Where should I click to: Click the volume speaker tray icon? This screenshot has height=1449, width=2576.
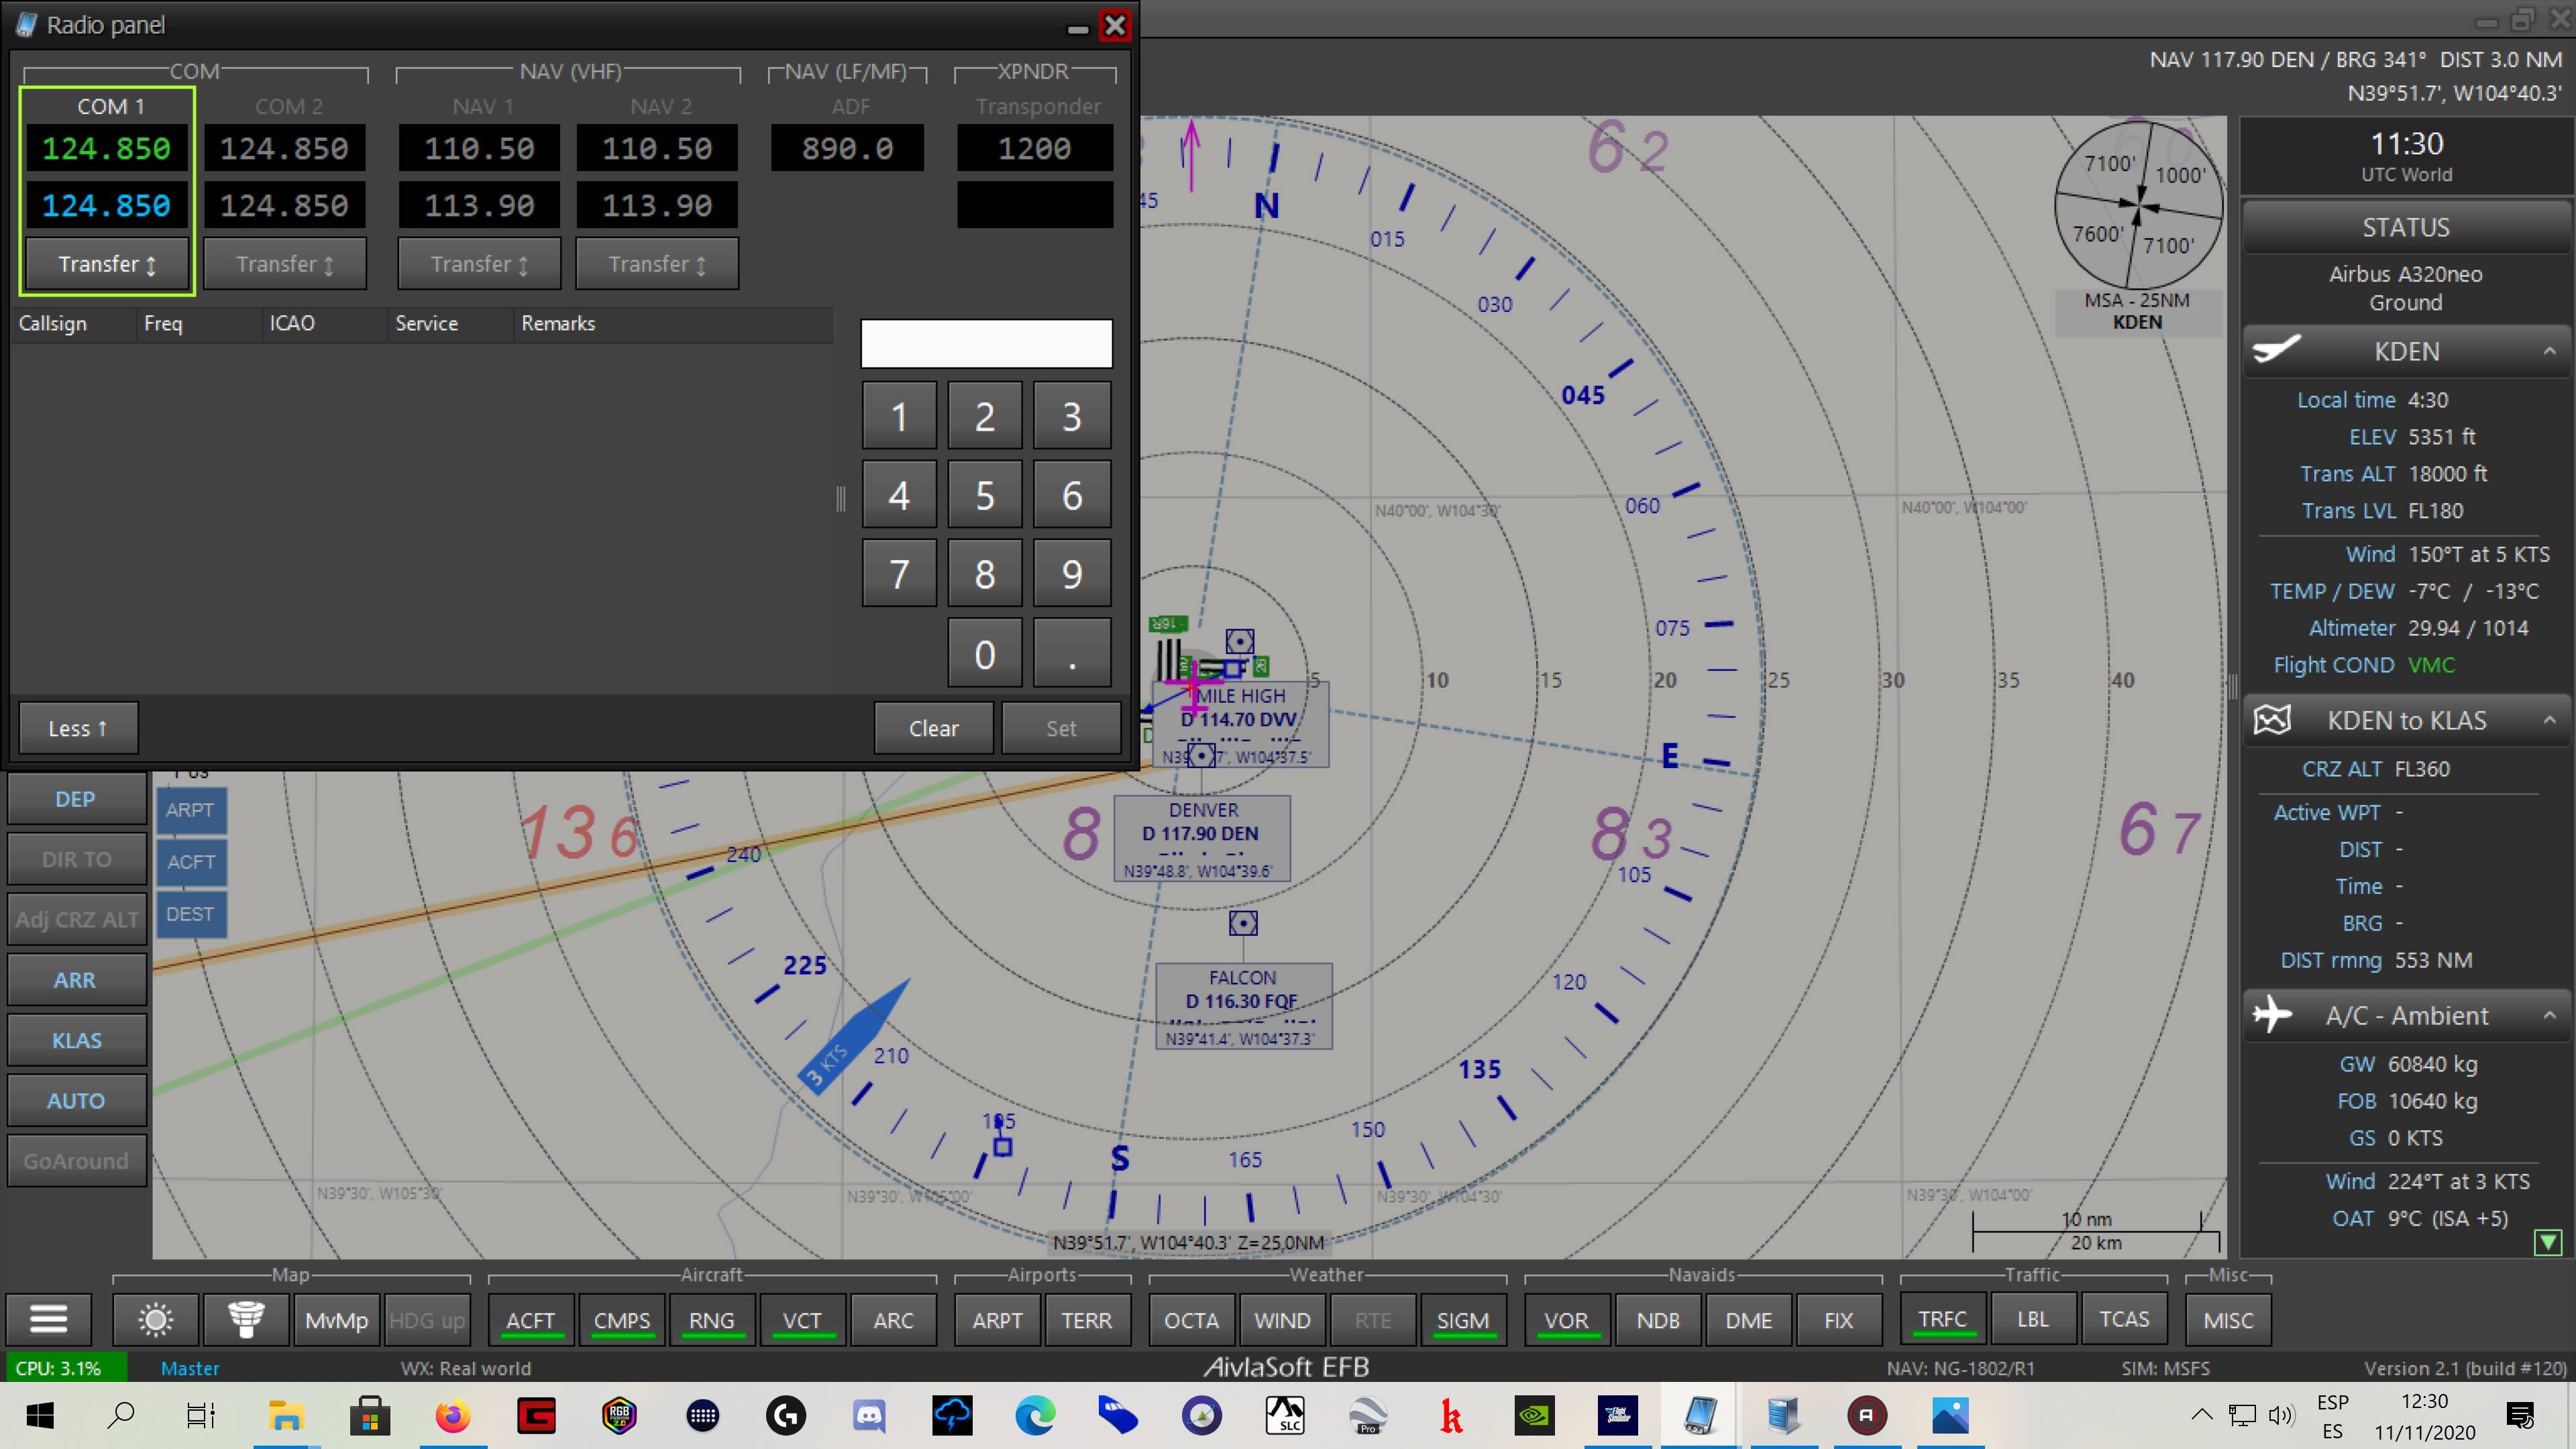tap(2281, 1415)
